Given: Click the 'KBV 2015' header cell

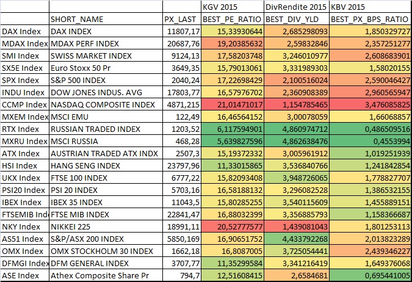Looking at the screenshot, I should coord(370,7).
